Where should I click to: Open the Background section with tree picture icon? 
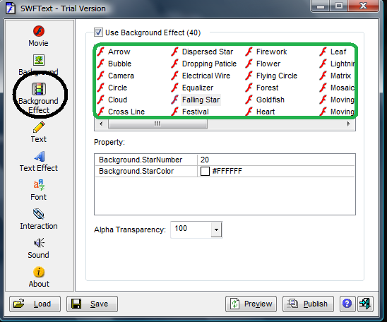pos(39,65)
